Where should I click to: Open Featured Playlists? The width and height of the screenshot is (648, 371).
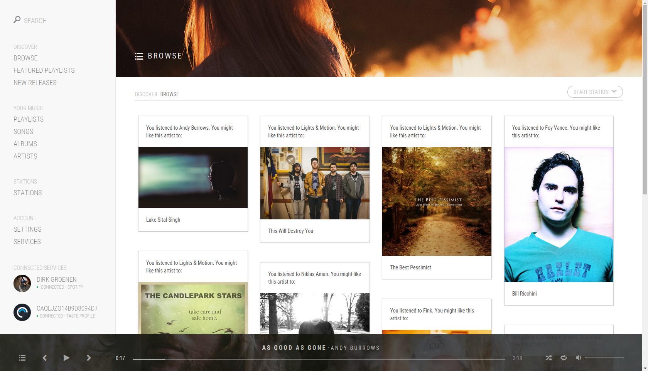(44, 70)
